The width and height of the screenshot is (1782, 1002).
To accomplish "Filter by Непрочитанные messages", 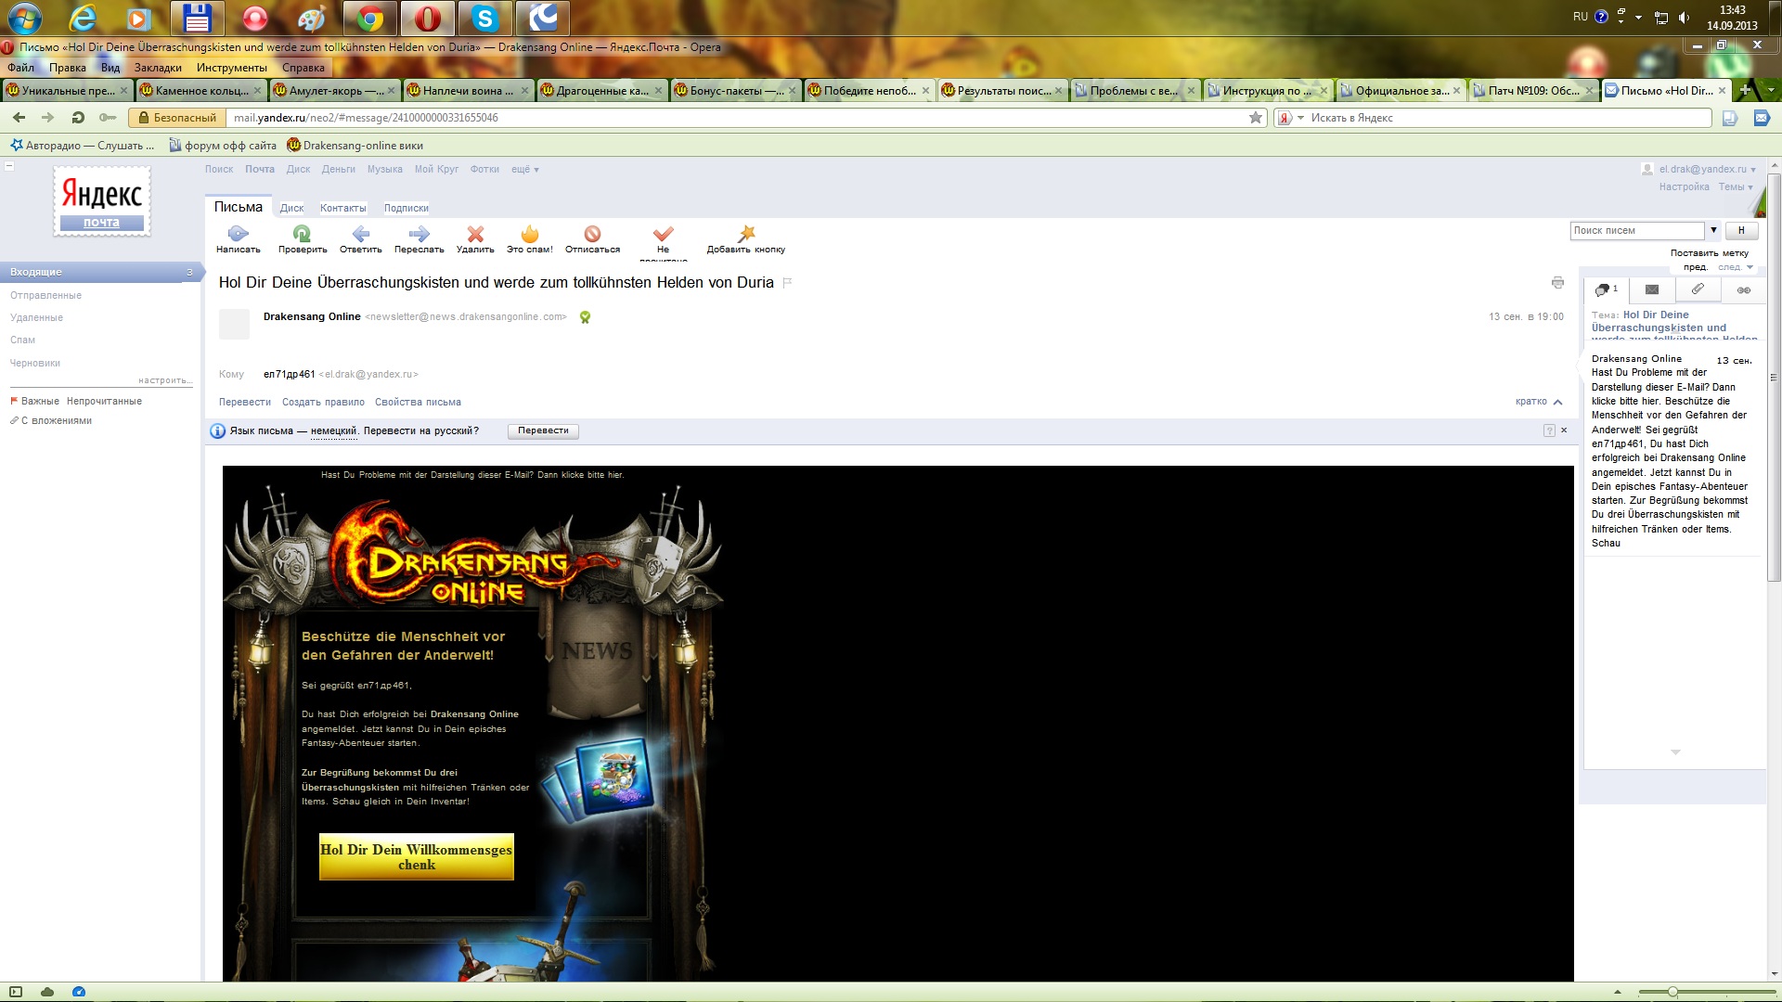I will (x=104, y=402).
